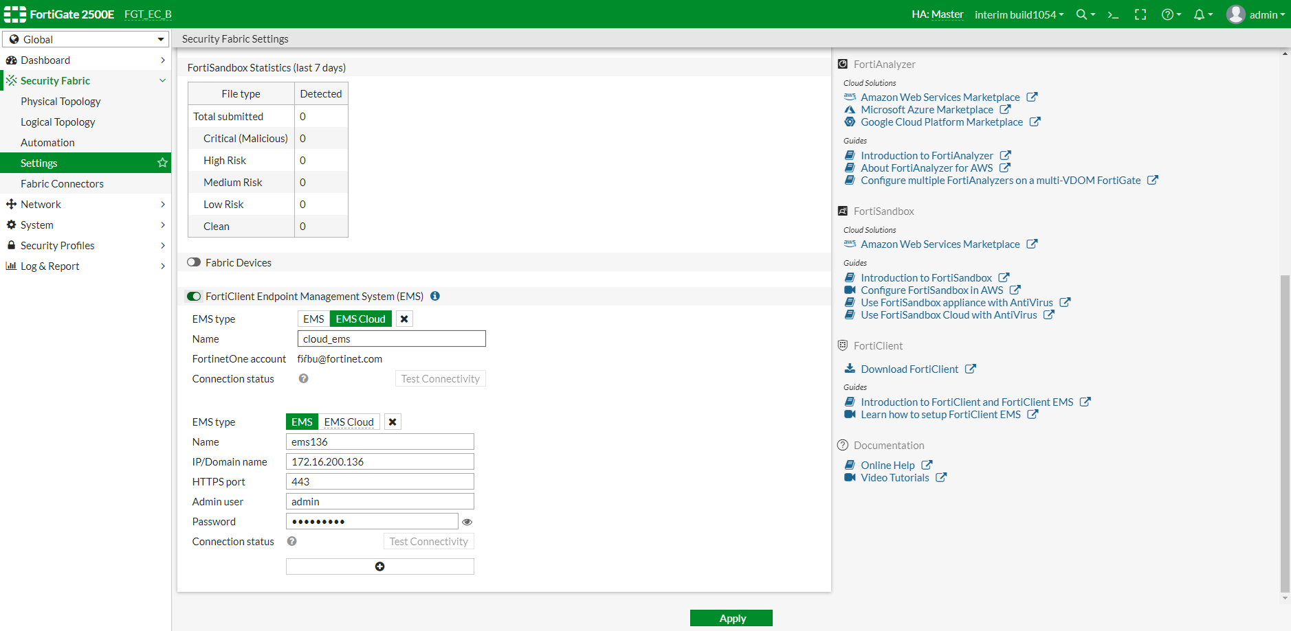Click the help question-mark icon in top bar
The width and height of the screenshot is (1291, 631).
[x=1168, y=14]
